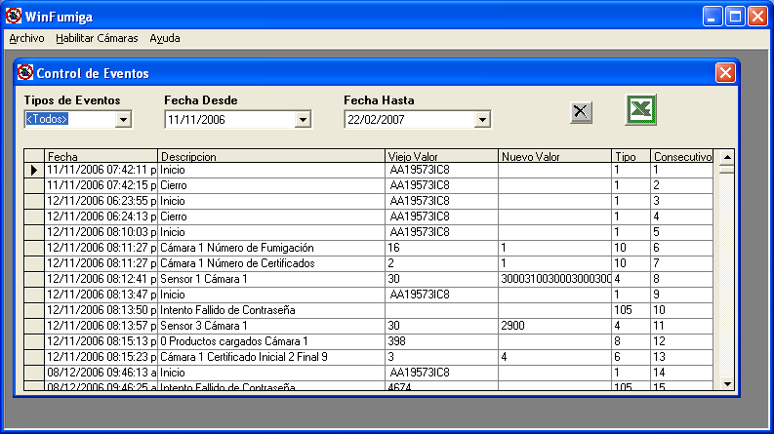This screenshot has height=434, width=774.
Task: Click the Fecha column header
Action: 101,156
